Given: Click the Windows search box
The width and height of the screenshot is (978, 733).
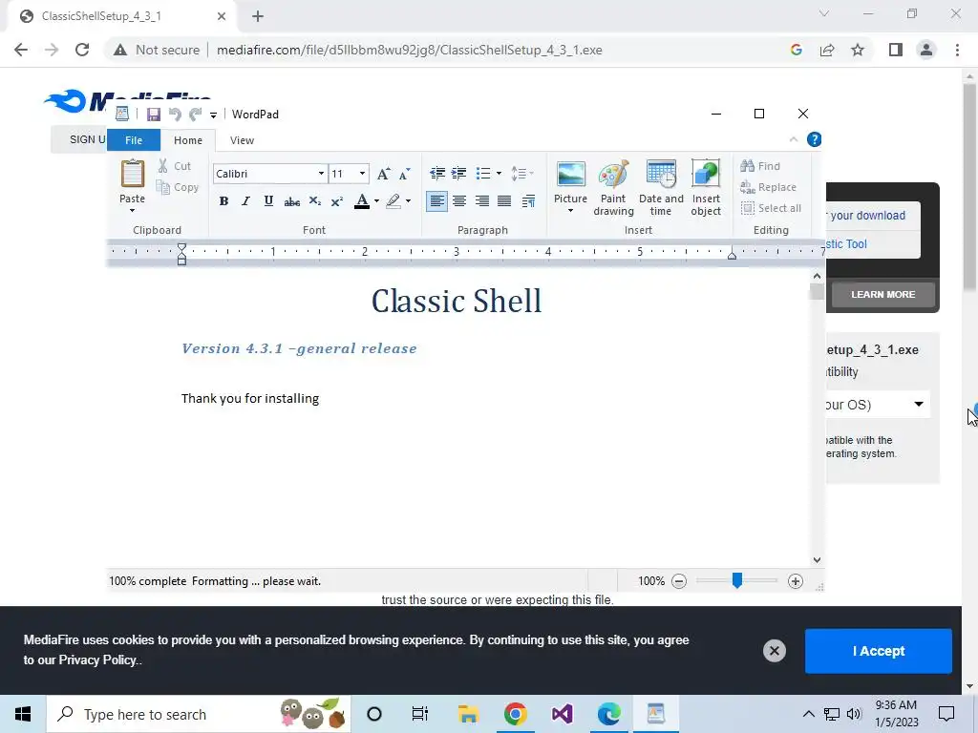Looking at the screenshot, I should pyautogui.click(x=199, y=714).
